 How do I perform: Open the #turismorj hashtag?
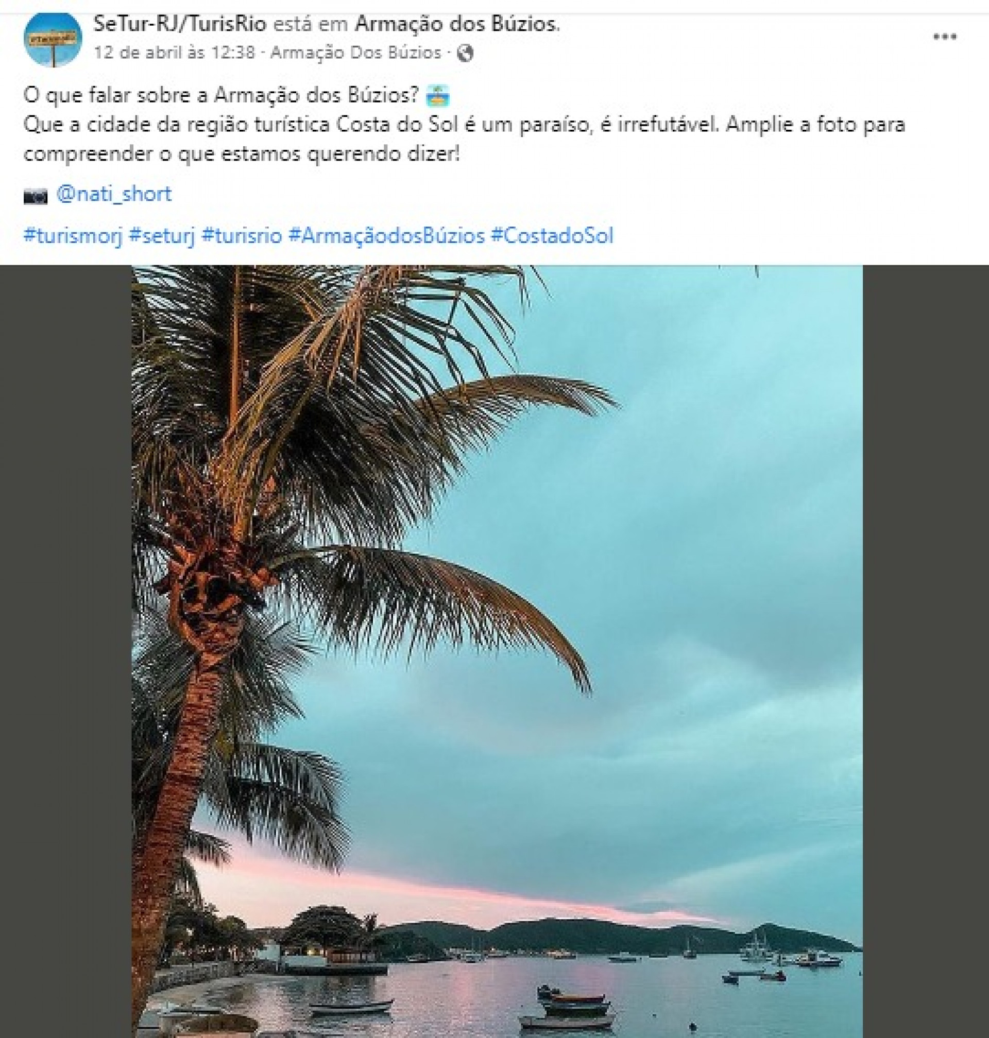pos(73,235)
